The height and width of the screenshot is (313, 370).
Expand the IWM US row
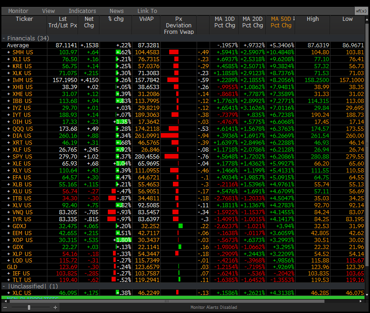click(x=8, y=80)
